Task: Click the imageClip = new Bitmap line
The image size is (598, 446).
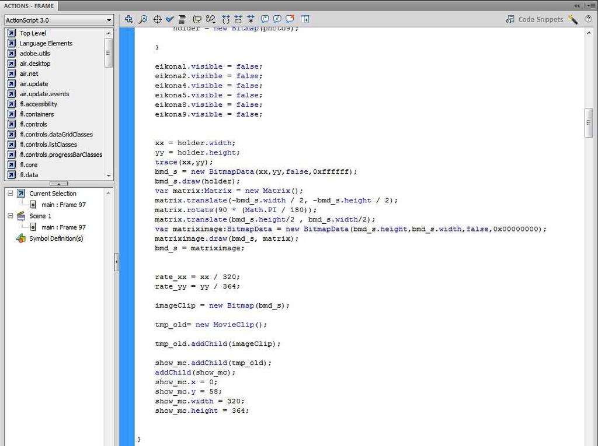Action: [222, 305]
